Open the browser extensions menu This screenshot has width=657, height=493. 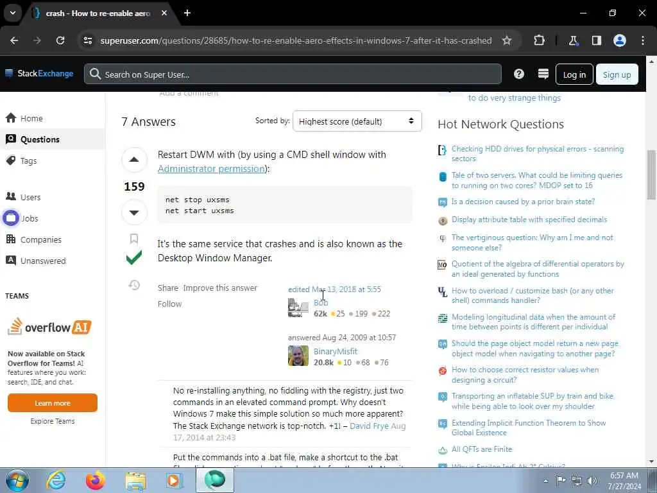pyautogui.click(x=539, y=40)
